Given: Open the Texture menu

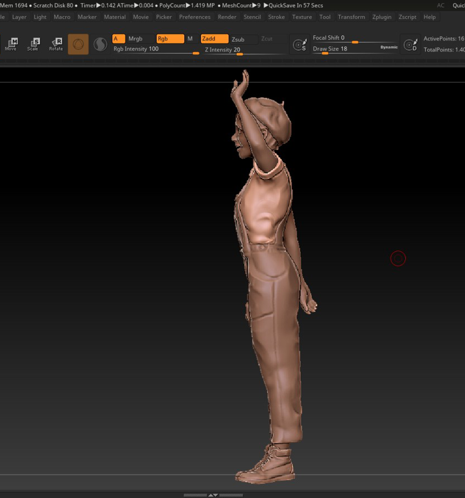Looking at the screenshot, I should (302, 17).
